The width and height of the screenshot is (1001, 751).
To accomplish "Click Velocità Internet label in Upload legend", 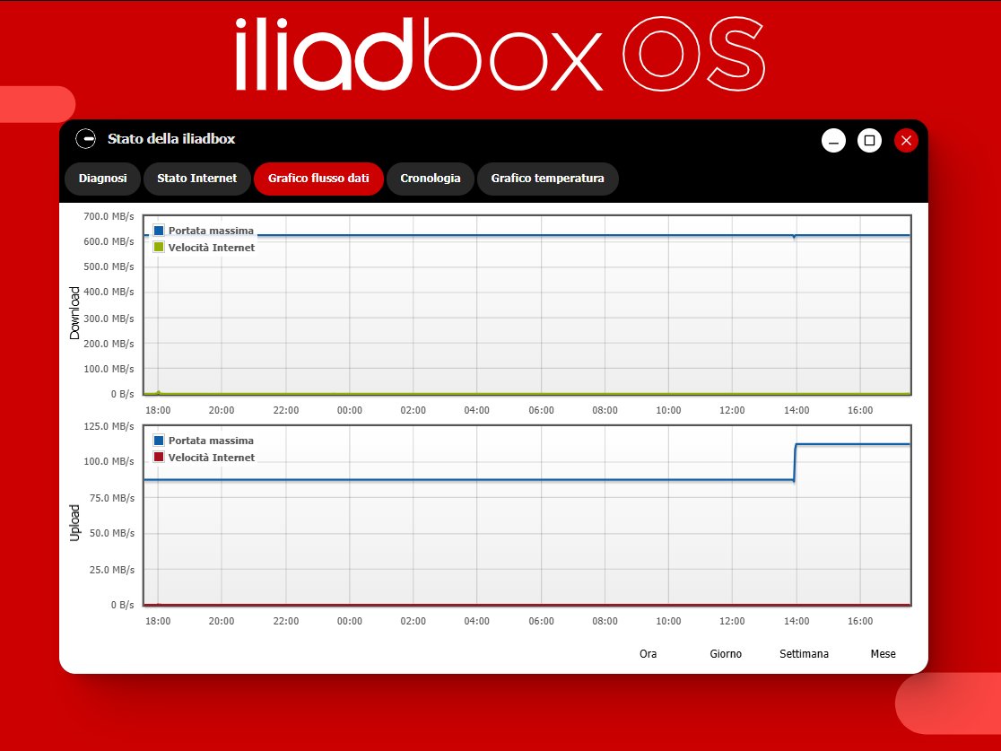I will coord(212,458).
